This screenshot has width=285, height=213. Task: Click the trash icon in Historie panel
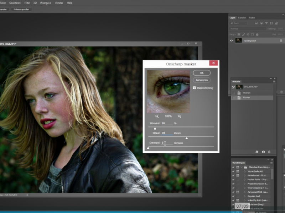click(x=269, y=152)
